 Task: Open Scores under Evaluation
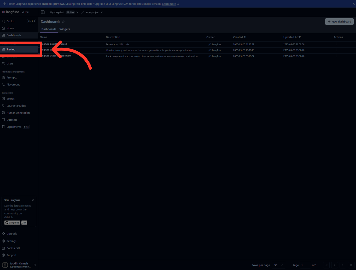[x=19, y=99]
